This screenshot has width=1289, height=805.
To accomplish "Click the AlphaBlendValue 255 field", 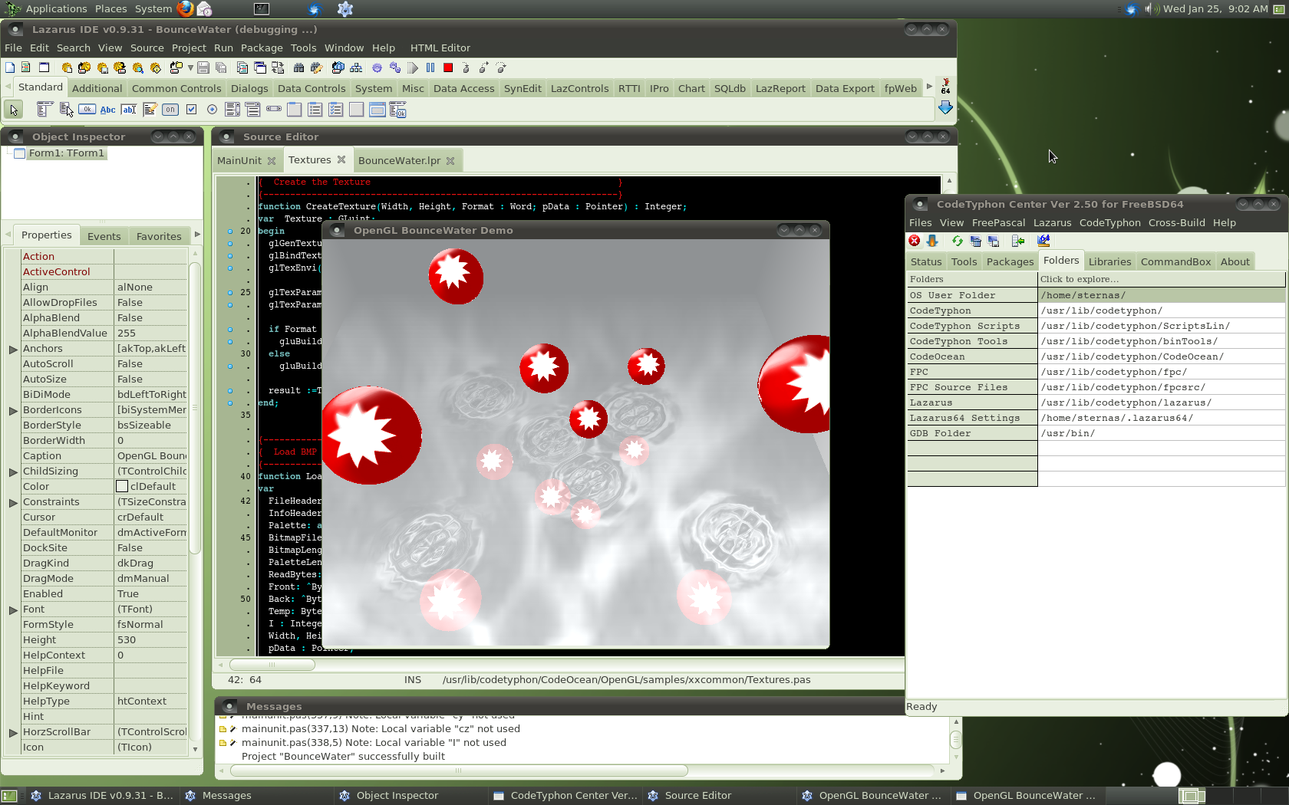I will pyautogui.click(x=150, y=333).
